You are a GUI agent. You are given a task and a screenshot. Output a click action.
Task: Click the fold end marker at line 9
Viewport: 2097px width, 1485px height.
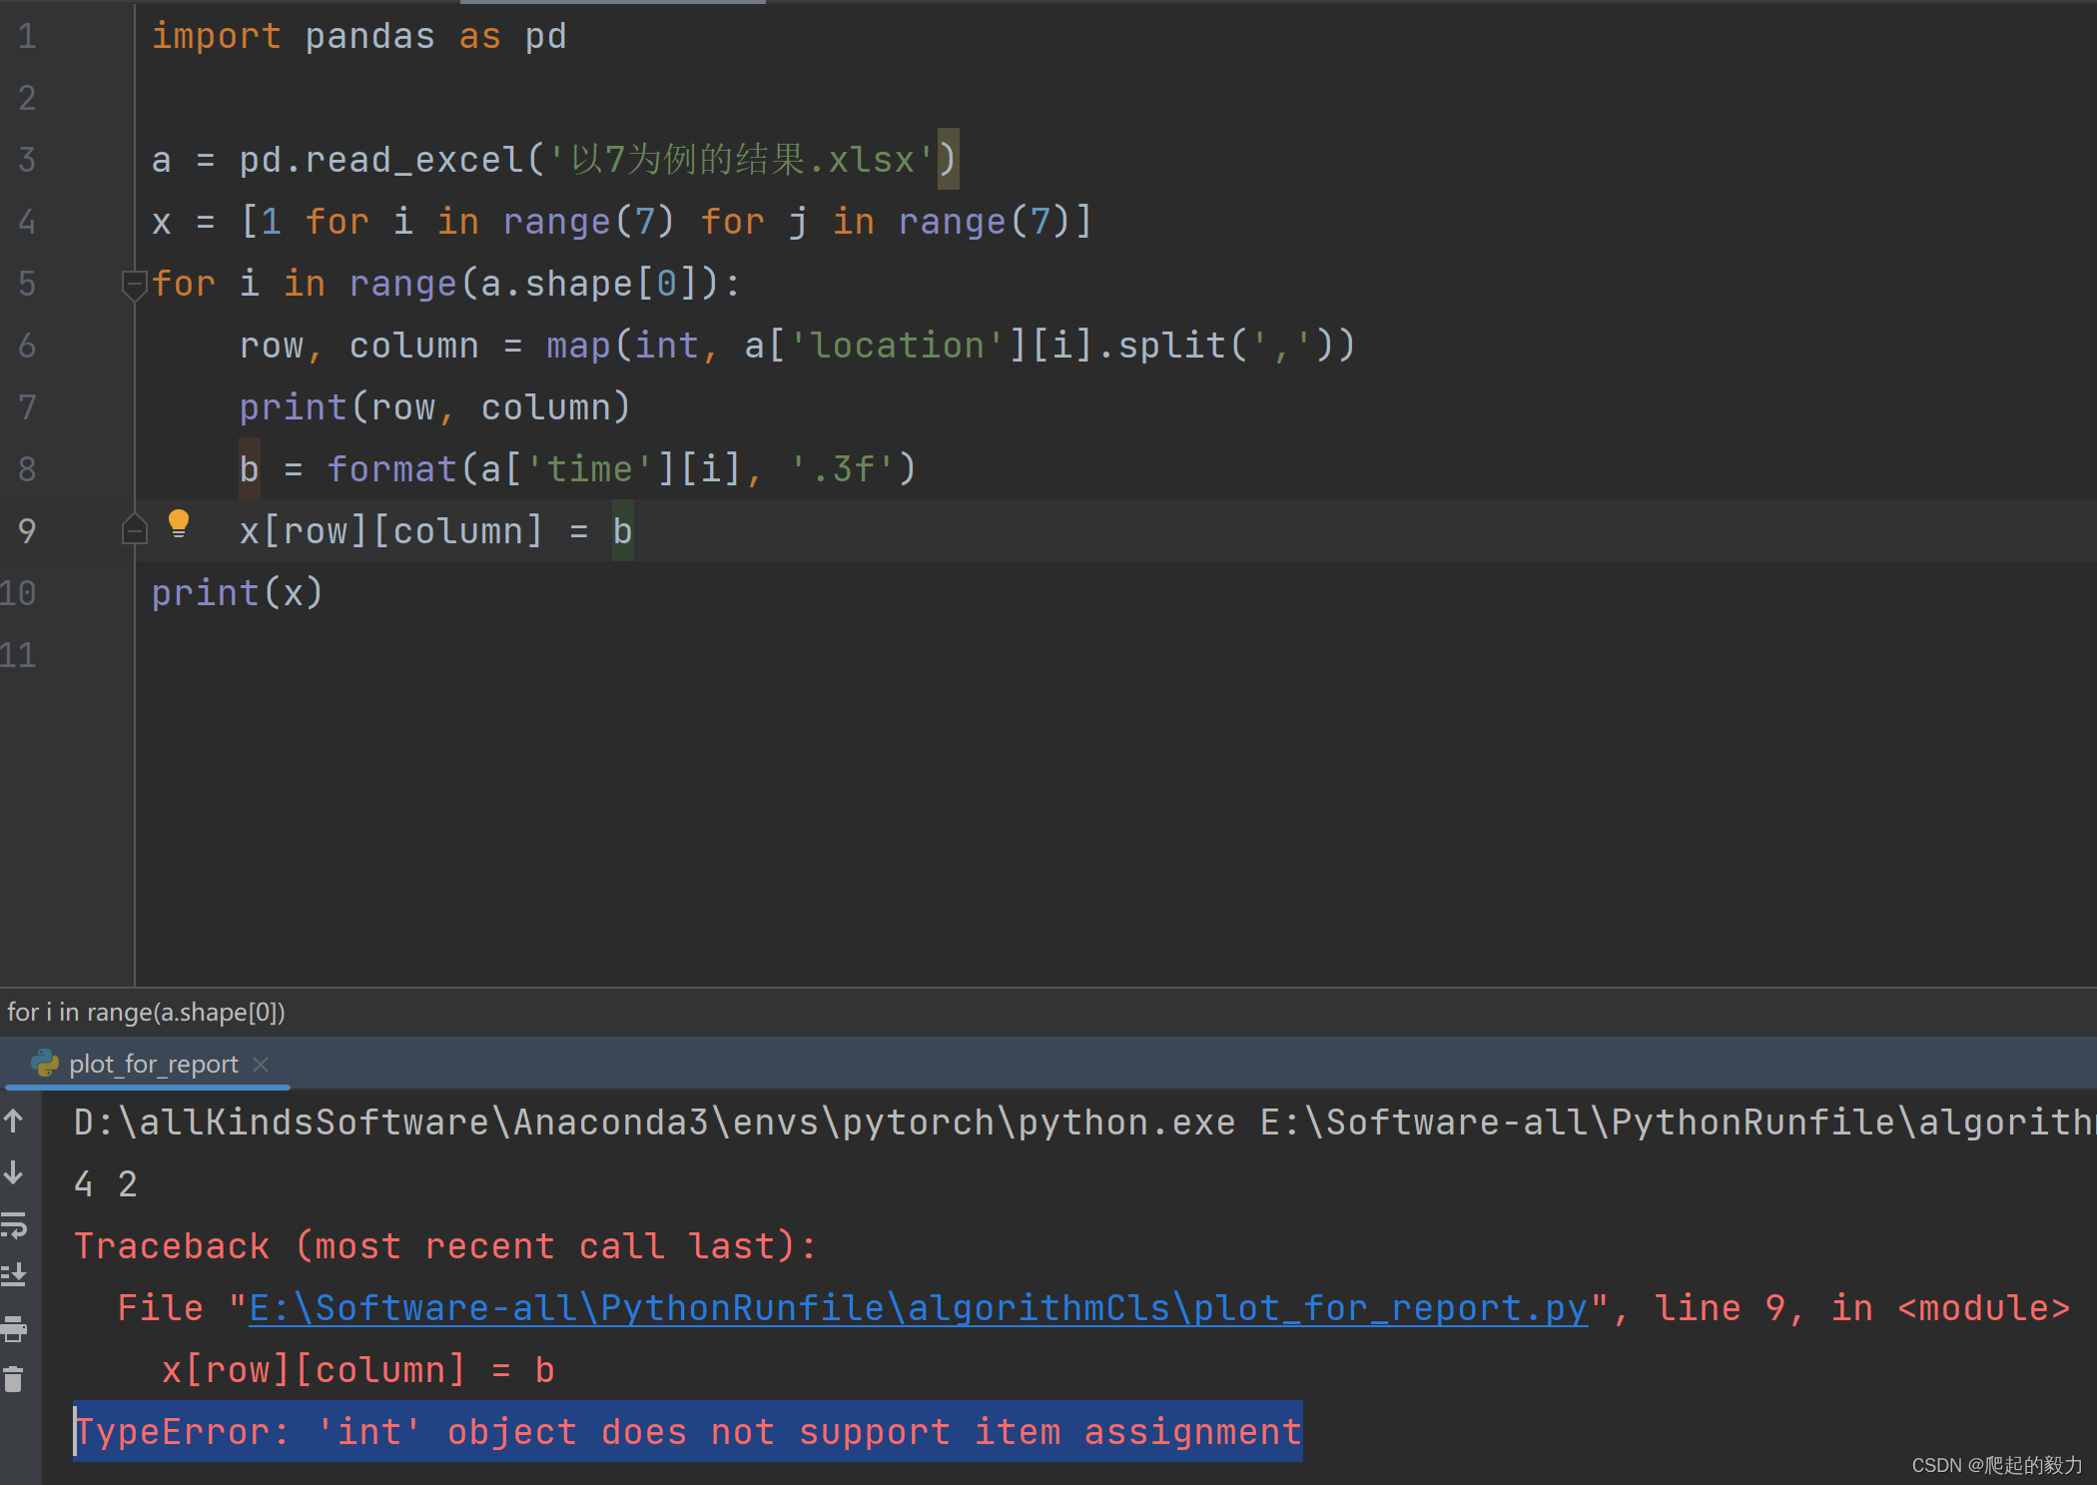coord(134,529)
